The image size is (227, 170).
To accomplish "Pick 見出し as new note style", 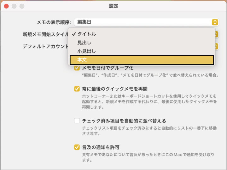I will coord(142,42).
